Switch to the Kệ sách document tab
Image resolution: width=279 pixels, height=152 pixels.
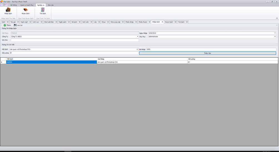pos(74,22)
